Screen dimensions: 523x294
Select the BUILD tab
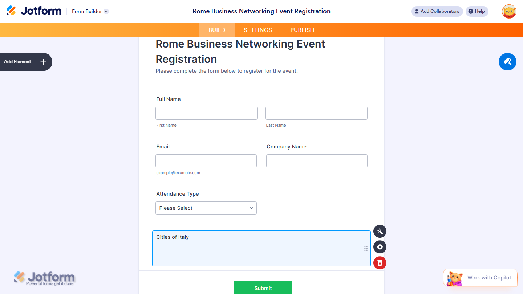tap(217, 30)
